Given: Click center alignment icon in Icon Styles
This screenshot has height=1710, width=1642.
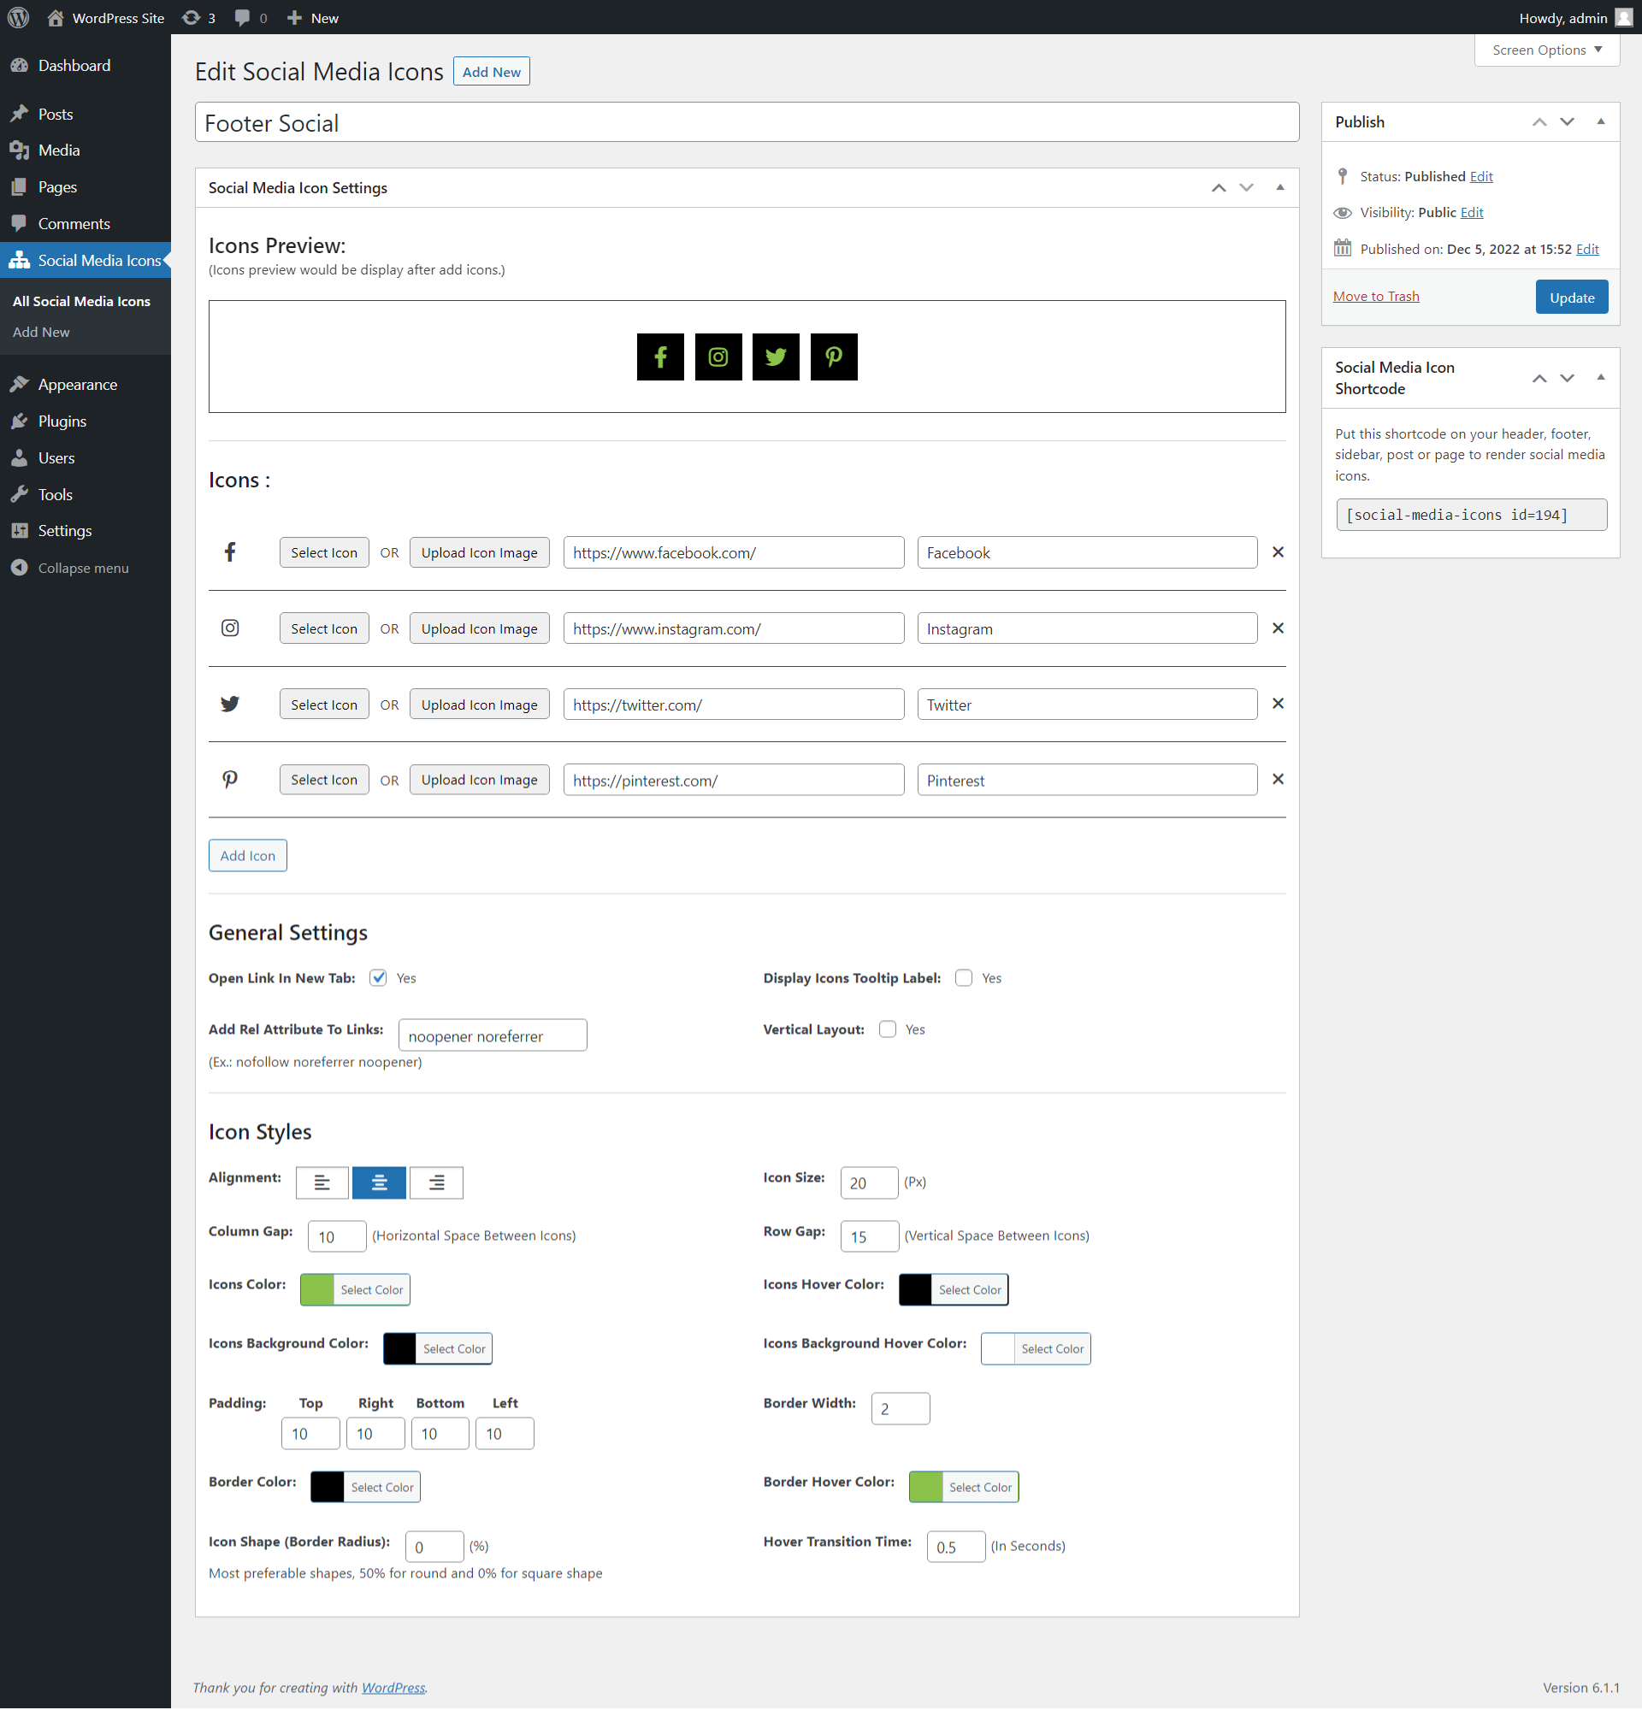Looking at the screenshot, I should tap(377, 1183).
